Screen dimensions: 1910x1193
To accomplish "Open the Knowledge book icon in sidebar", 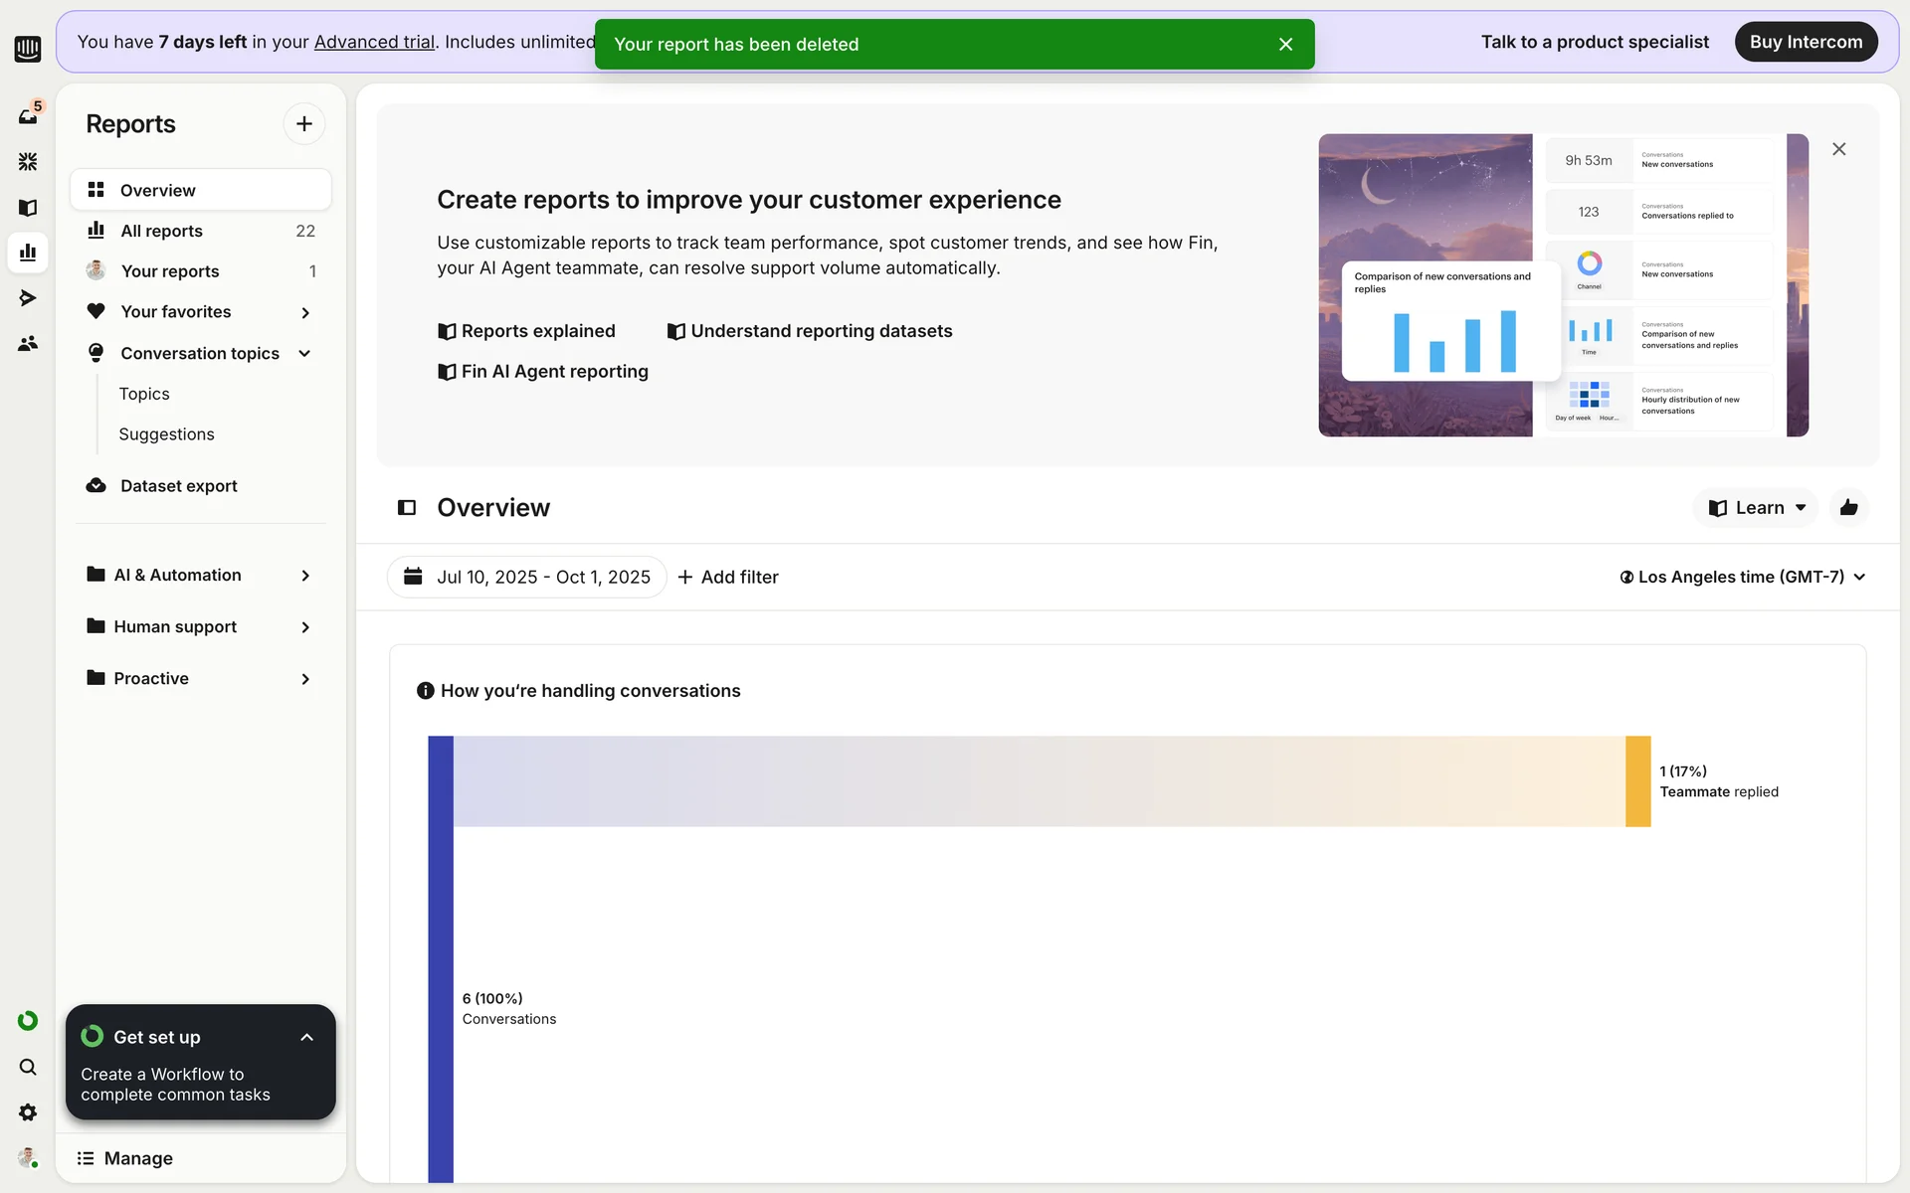I will 28,207.
